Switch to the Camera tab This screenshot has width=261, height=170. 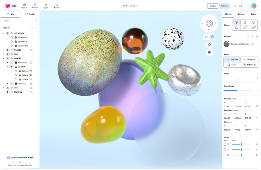click(x=241, y=14)
